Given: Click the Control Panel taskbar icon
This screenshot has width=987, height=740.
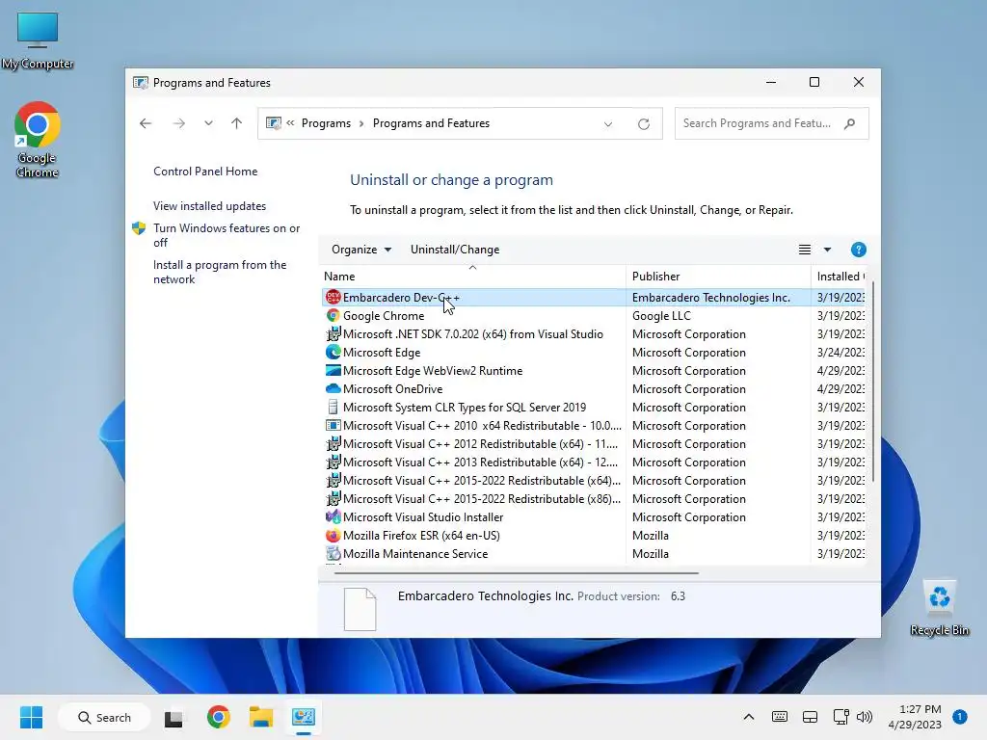Looking at the screenshot, I should click(304, 717).
